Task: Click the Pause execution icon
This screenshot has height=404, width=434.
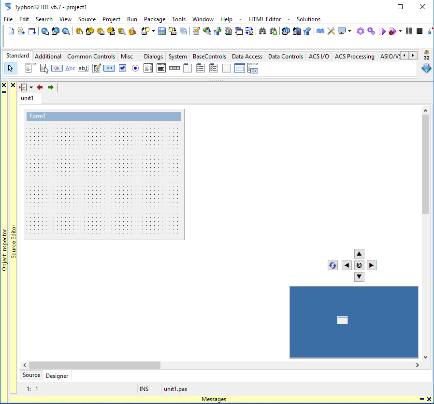Action: [x=409, y=31]
